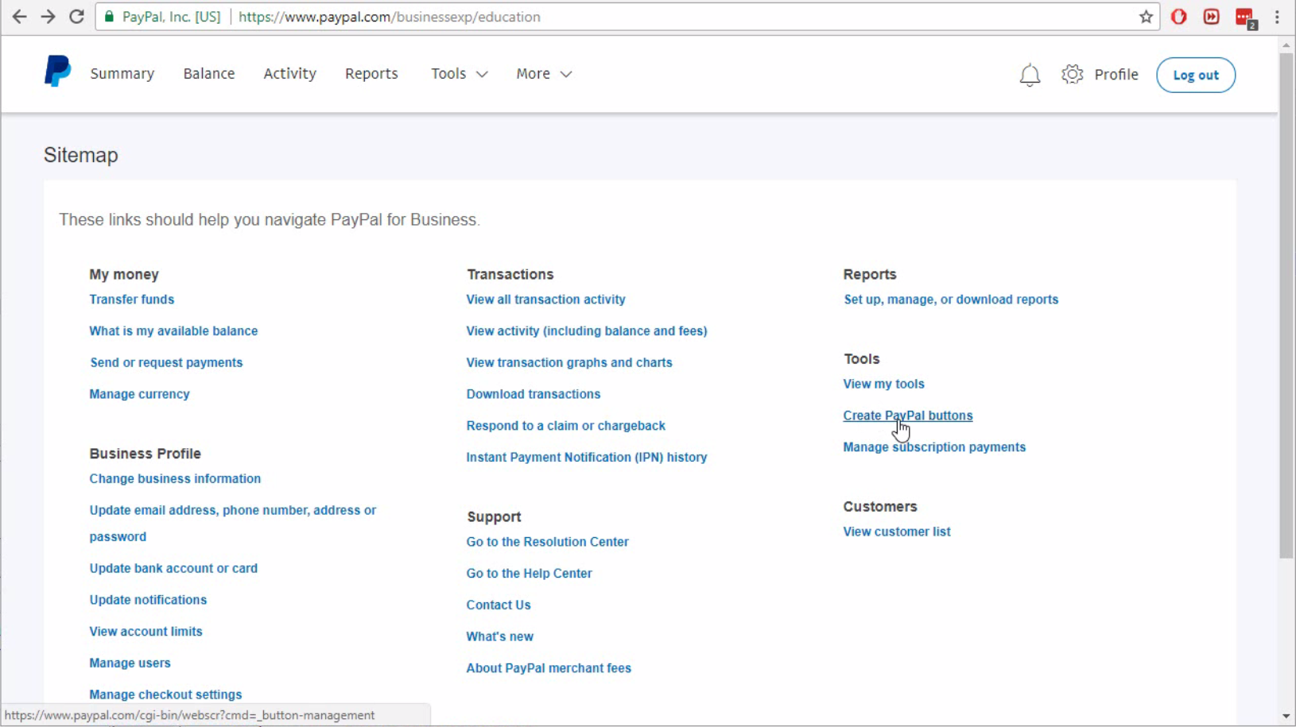Click the settings gear icon
Screen dimensions: 1296x727
click(x=1073, y=74)
